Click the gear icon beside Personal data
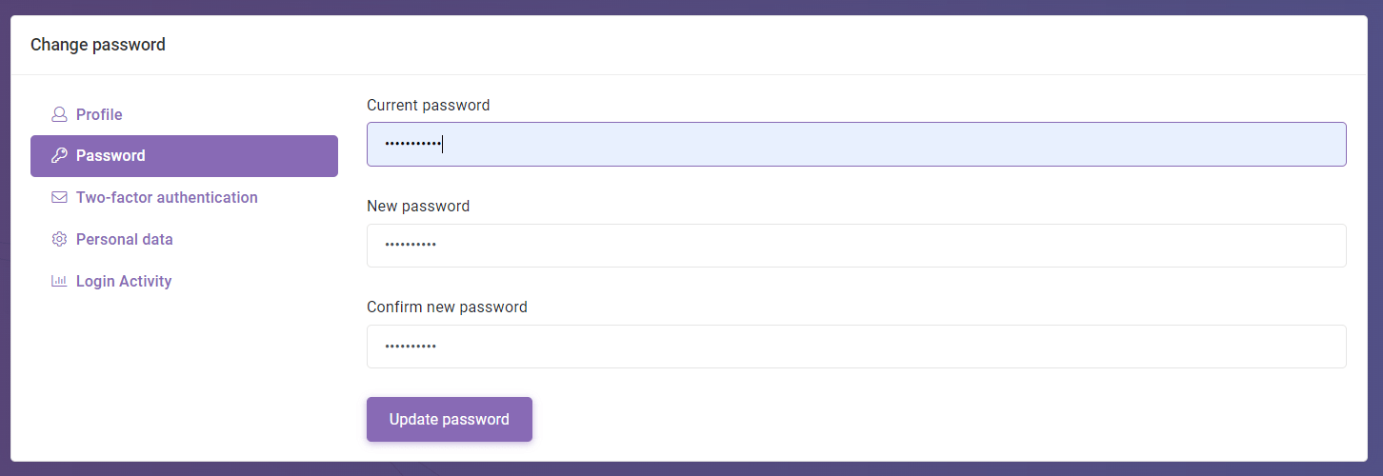Screen dimensions: 1383x476 pyautogui.click(x=59, y=240)
